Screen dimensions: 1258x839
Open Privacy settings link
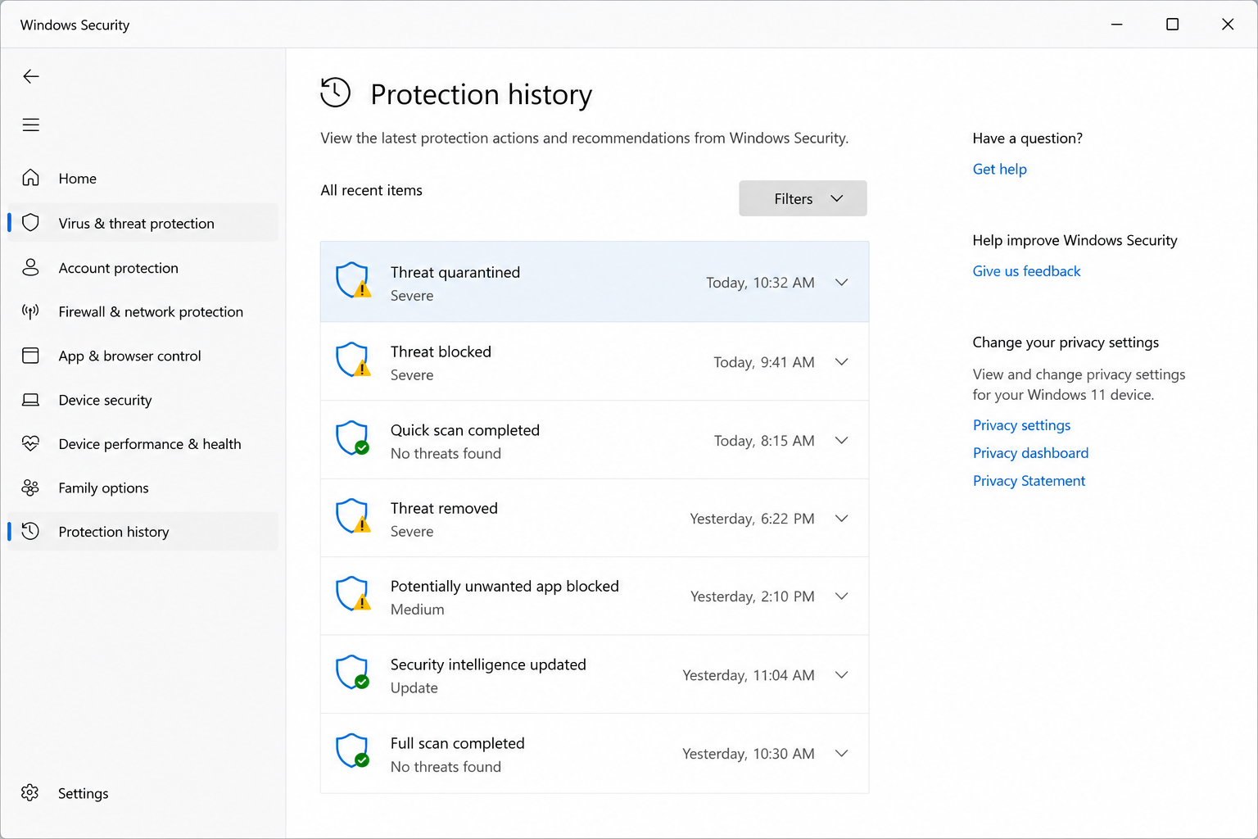click(1021, 425)
